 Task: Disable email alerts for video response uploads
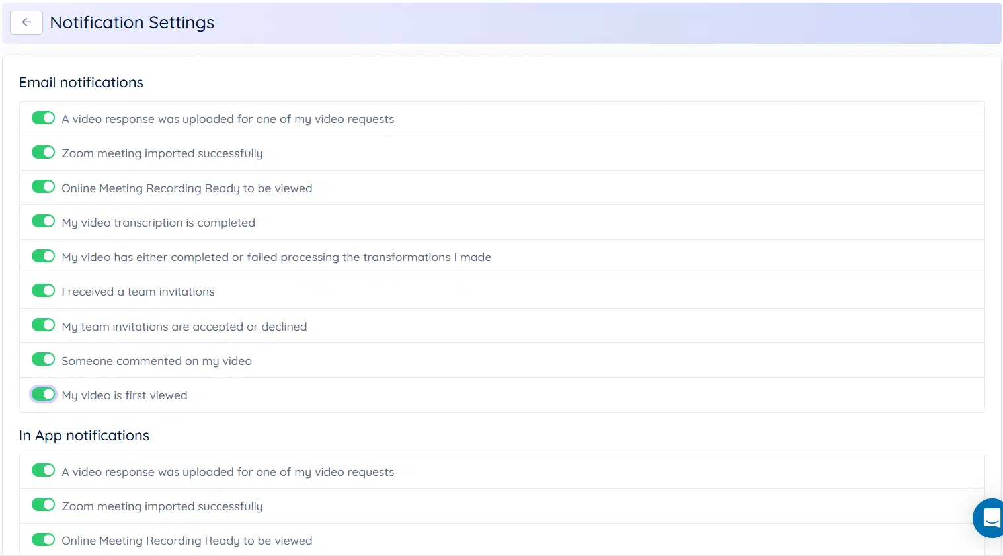pos(43,117)
